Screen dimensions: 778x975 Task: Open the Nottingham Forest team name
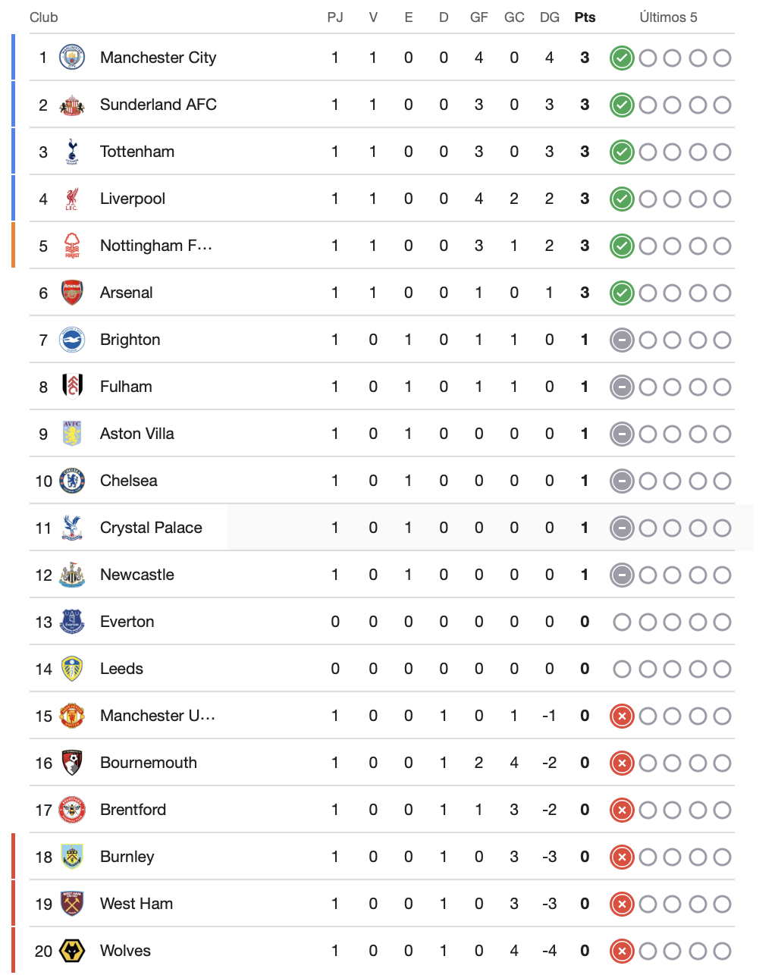[156, 246]
